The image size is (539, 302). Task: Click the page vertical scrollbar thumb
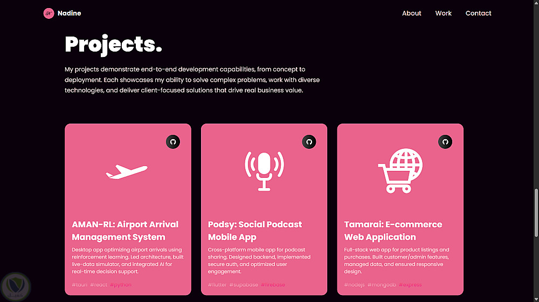pos(536,212)
